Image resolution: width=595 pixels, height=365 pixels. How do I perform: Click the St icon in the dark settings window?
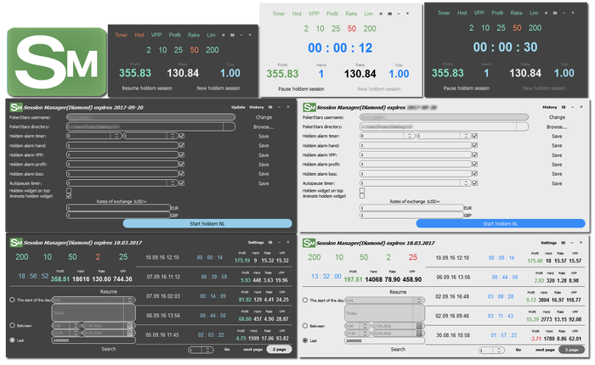(x=270, y=107)
